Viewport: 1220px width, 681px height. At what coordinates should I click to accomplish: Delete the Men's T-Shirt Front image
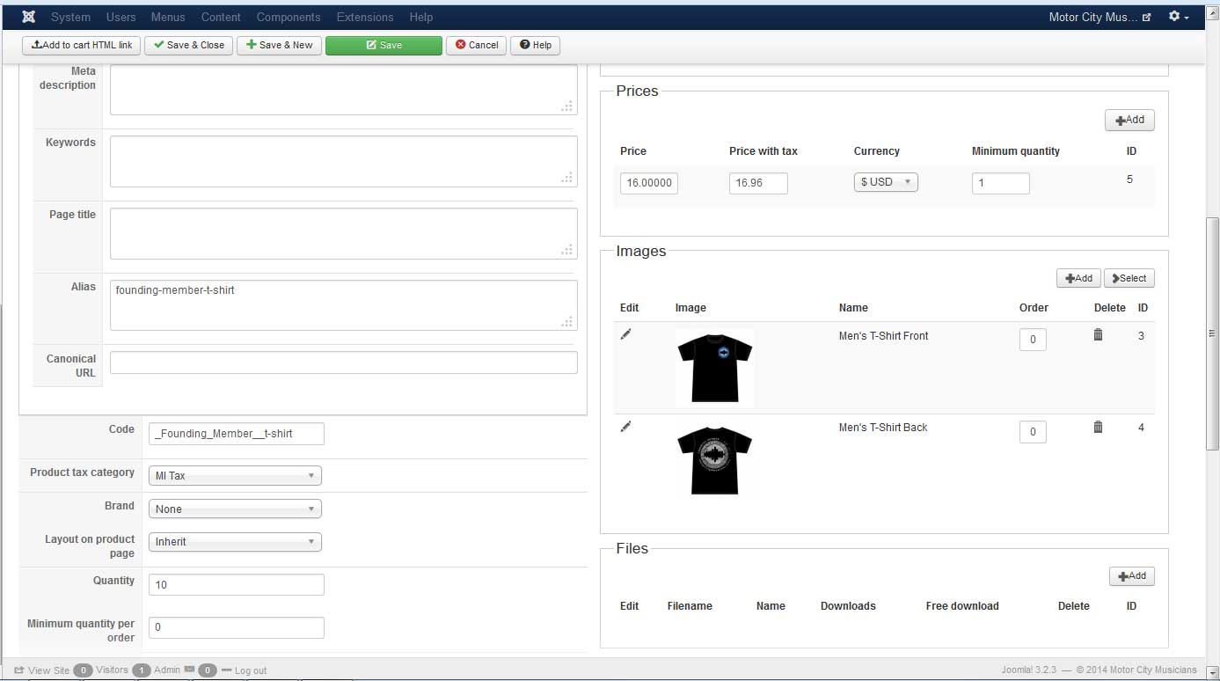tap(1098, 334)
